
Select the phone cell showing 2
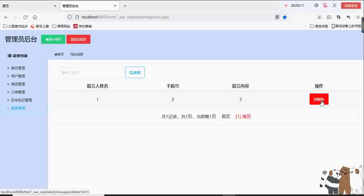pos(173,99)
